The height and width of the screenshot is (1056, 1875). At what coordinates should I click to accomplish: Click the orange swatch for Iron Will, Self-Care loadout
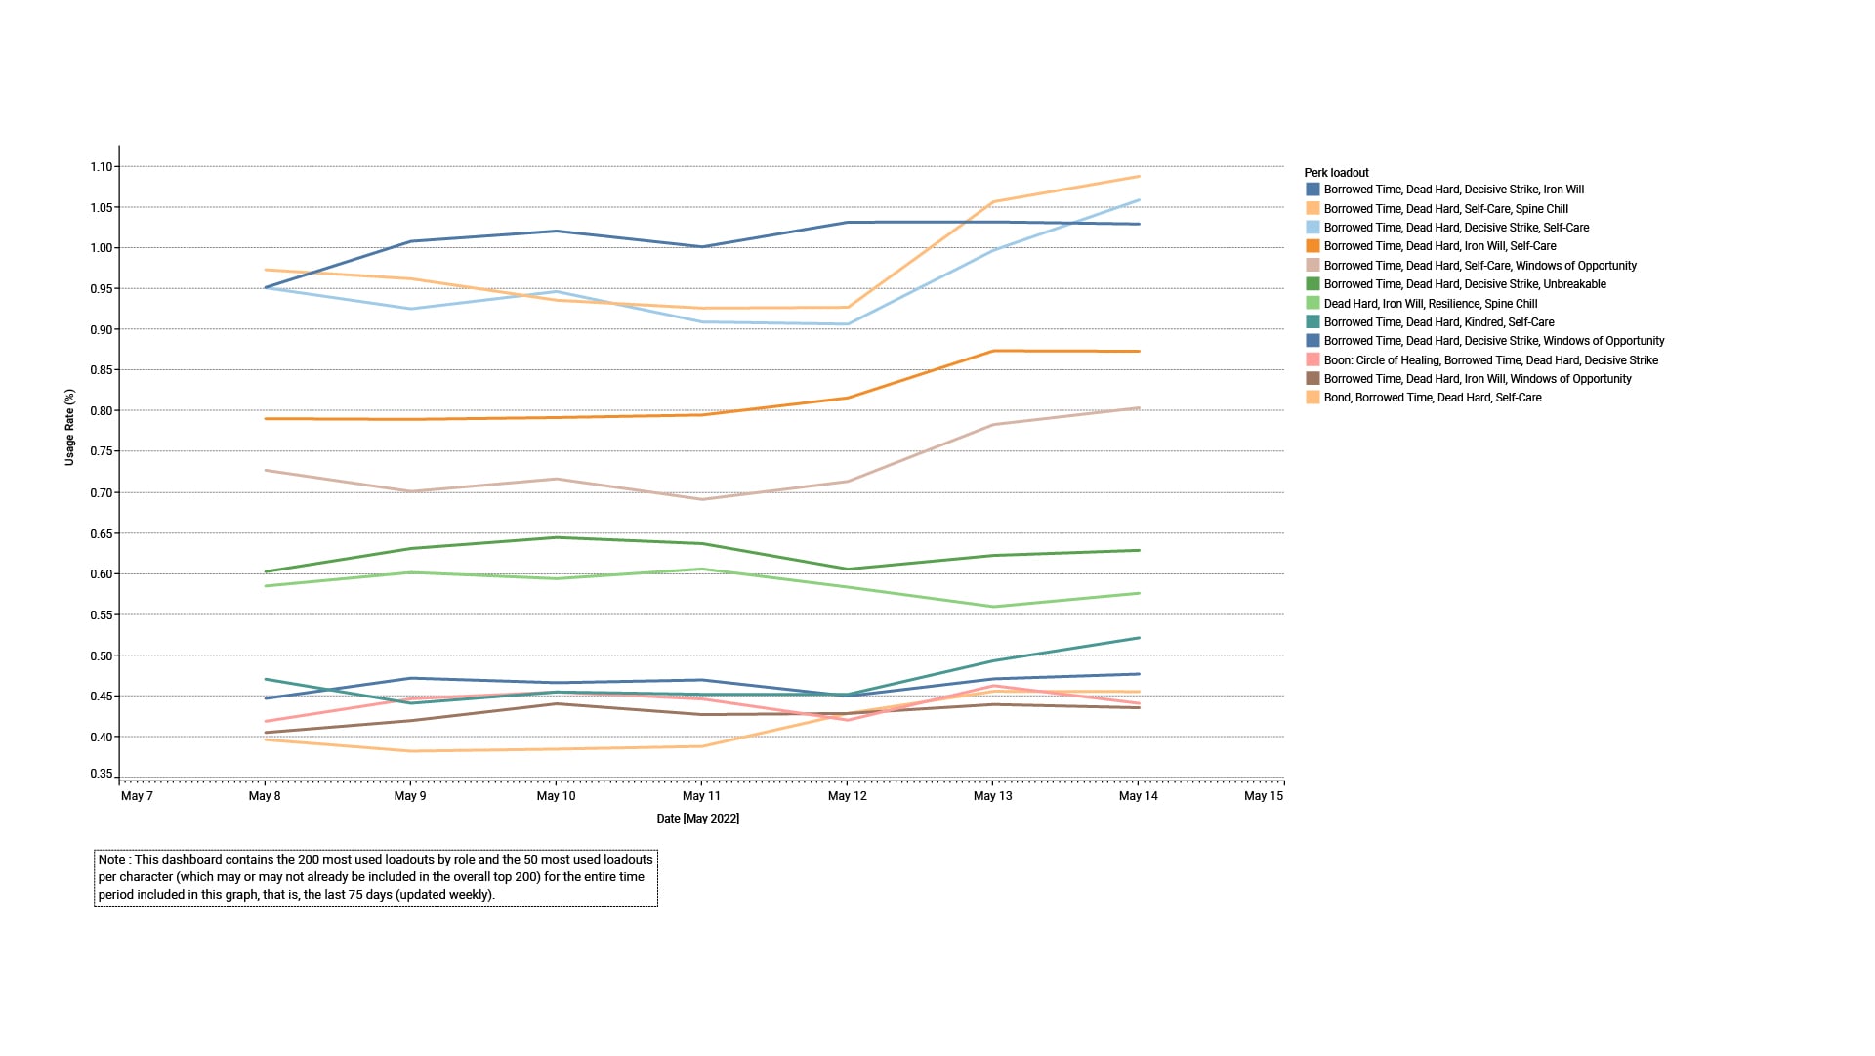(x=1312, y=246)
